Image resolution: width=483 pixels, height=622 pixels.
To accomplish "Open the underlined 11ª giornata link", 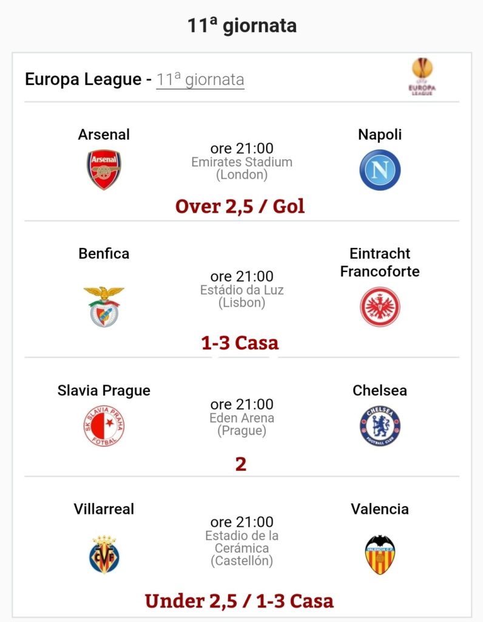I will (x=200, y=80).
